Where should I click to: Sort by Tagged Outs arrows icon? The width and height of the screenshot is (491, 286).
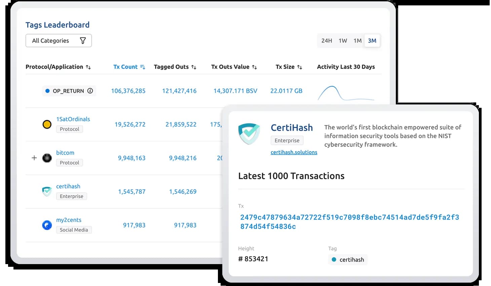[x=194, y=67]
